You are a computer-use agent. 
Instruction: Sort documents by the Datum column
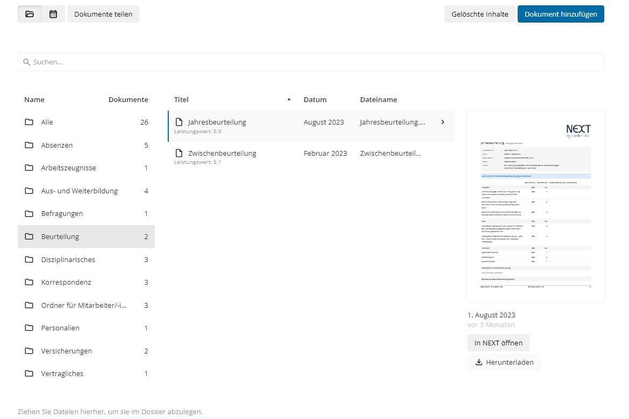pyautogui.click(x=315, y=99)
